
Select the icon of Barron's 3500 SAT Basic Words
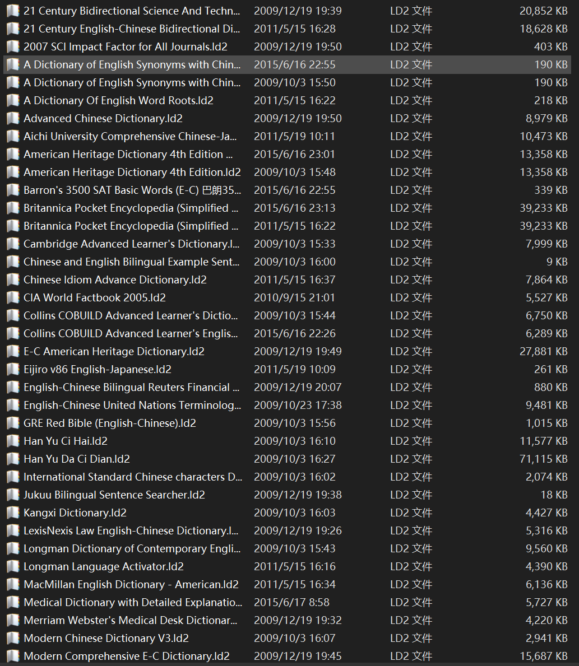[13, 190]
